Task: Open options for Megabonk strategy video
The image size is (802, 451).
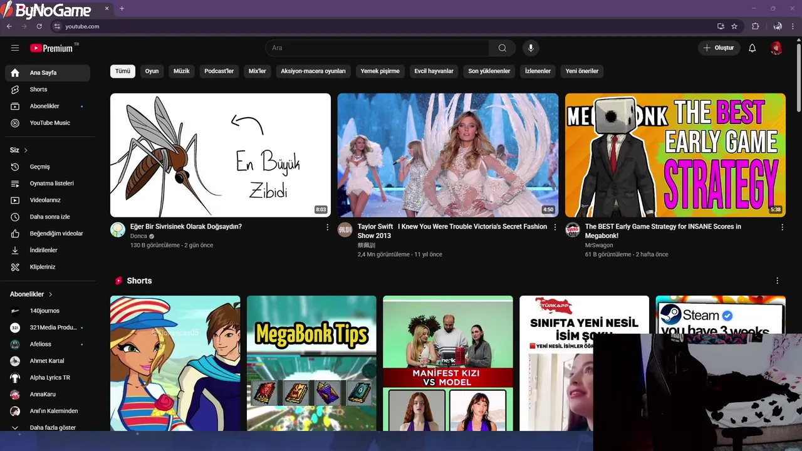Action: 782,227
